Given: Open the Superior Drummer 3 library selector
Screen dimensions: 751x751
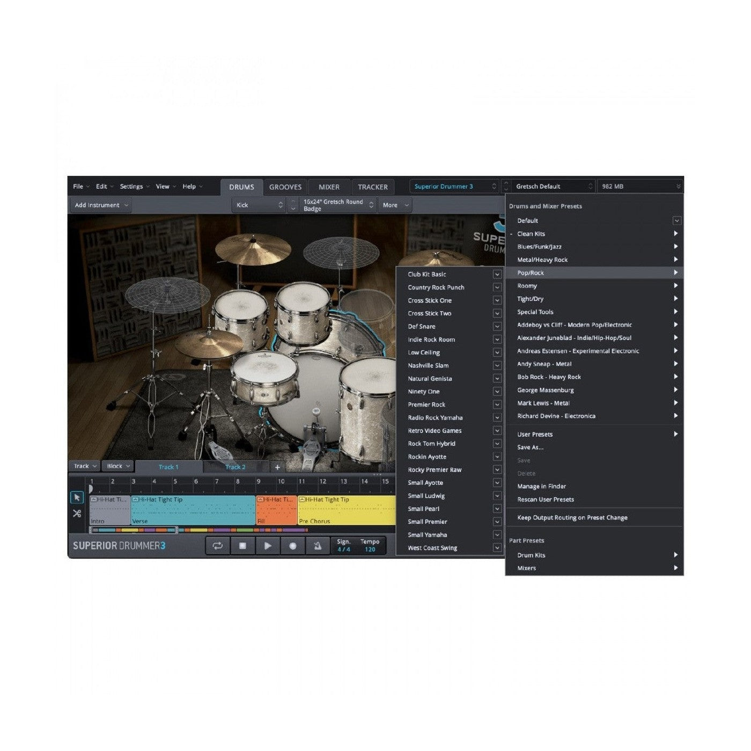Looking at the screenshot, I should [x=455, y=187].
